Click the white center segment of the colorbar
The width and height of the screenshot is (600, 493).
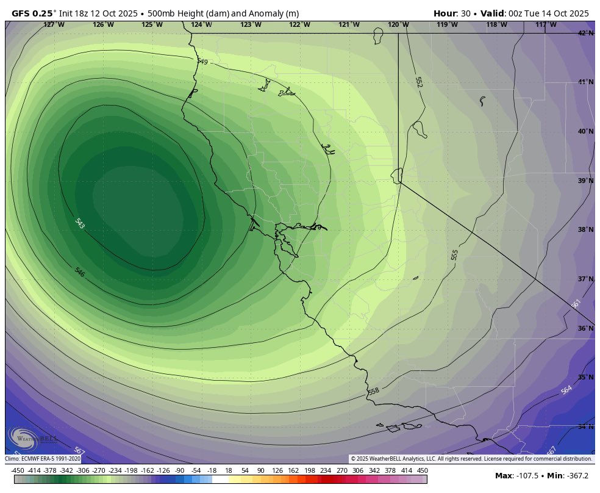tap(220, 479)
